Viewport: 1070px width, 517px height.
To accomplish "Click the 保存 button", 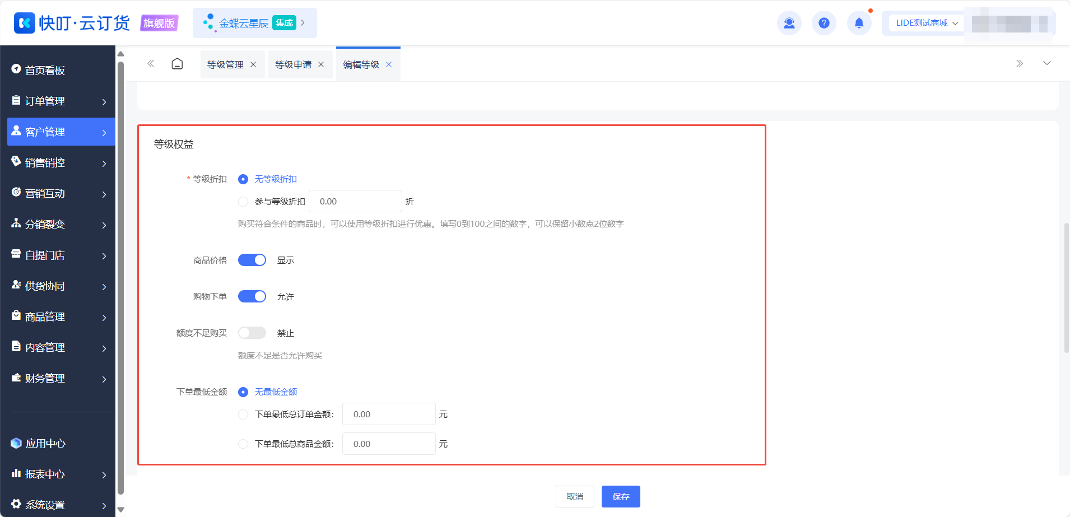I will 621,496.
